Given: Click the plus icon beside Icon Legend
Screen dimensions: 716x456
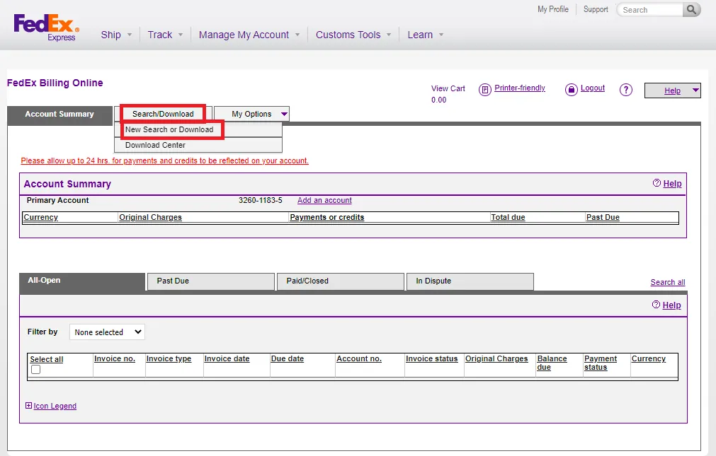Looking at the screenshot, I should (x=28, y=405).
